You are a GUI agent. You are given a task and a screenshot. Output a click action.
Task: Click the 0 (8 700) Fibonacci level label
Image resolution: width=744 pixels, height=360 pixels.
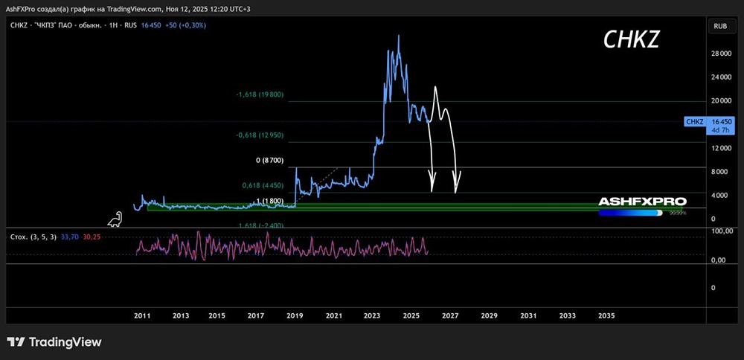(x=269, y=161)
